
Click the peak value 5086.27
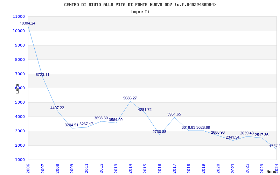pyautogui.click(x=130, y=98)
